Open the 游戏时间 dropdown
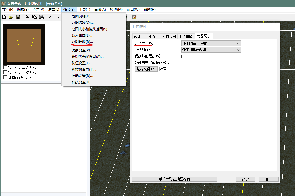Screen dimensions: 295x196 coord(211,50)
